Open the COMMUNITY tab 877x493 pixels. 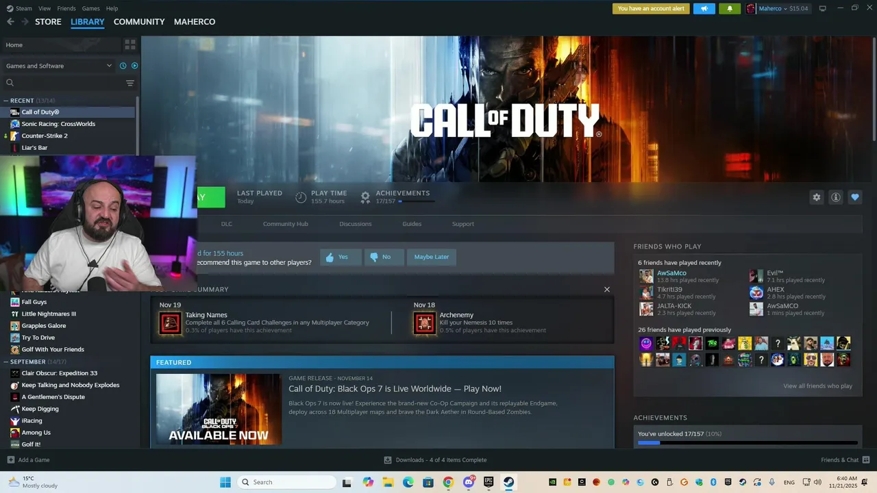139,22
